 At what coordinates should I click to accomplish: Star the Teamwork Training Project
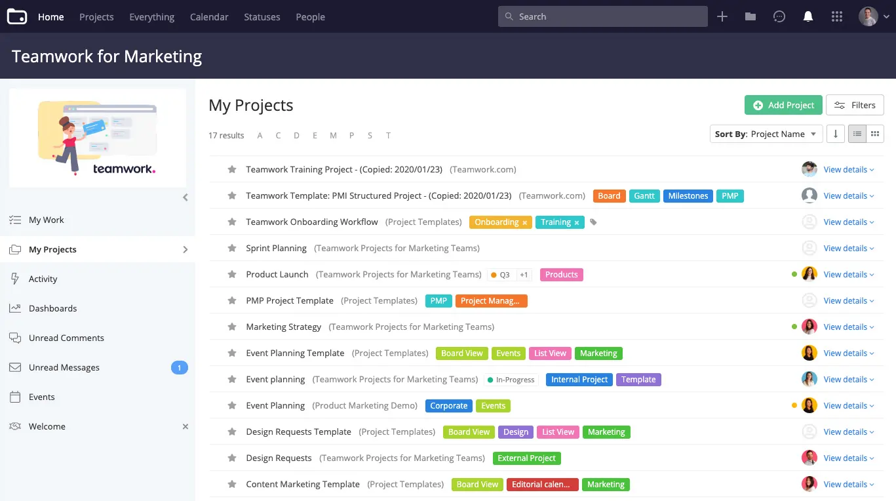coord(231,169)
